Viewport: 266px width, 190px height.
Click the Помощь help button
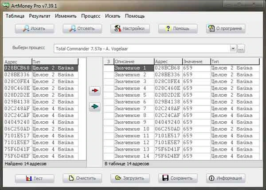[178, 28]
